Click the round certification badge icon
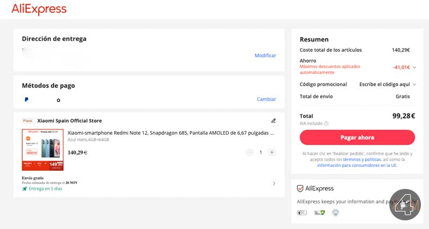This screenshot has width=429, height=229. pyautogui.click(x=336, y=212)
